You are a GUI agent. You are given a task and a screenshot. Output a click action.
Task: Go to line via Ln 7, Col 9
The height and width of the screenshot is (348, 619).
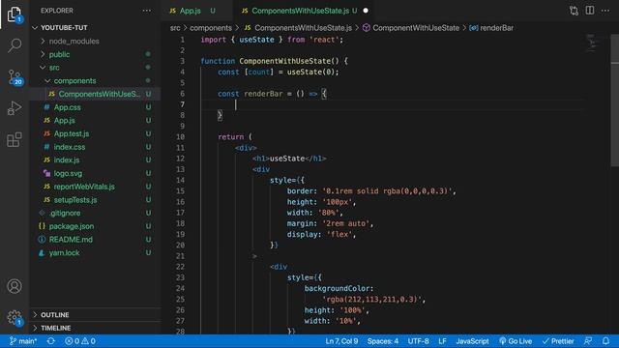[x=341, y=341]
